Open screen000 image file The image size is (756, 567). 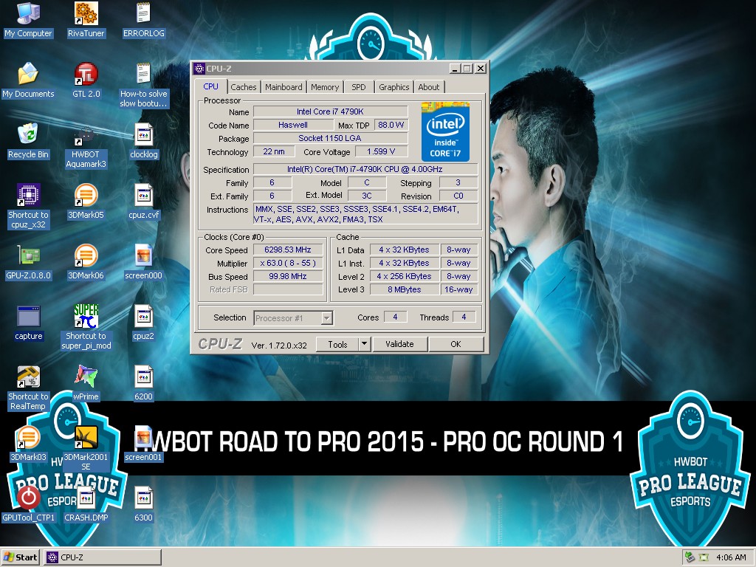coord(144,262)
